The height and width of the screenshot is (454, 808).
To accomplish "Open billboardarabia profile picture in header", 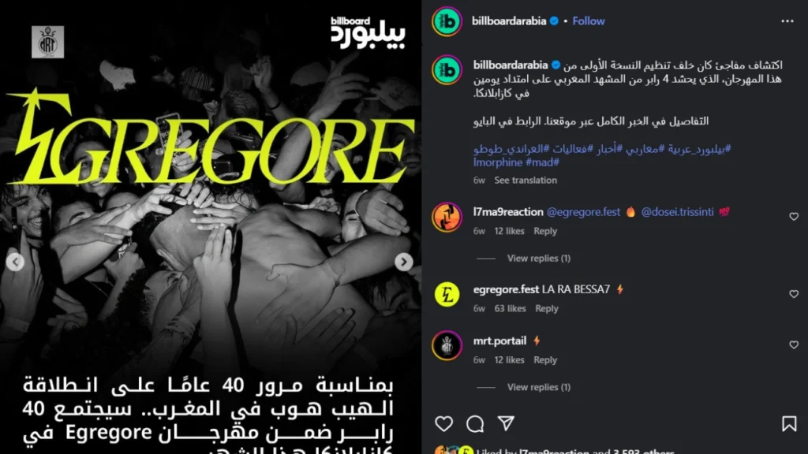I will point(447,21).
